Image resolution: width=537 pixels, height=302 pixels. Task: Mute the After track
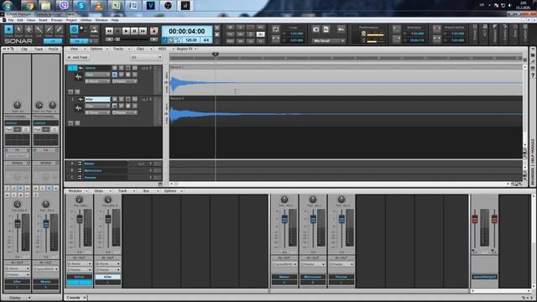tap(115, 99)
